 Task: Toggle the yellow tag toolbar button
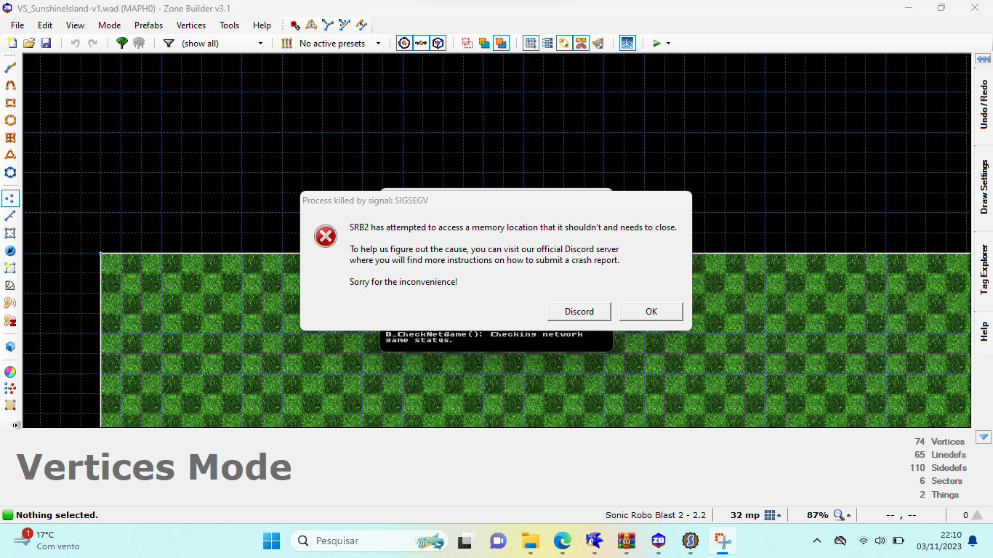pyautogui.click(x=564, y=44)
